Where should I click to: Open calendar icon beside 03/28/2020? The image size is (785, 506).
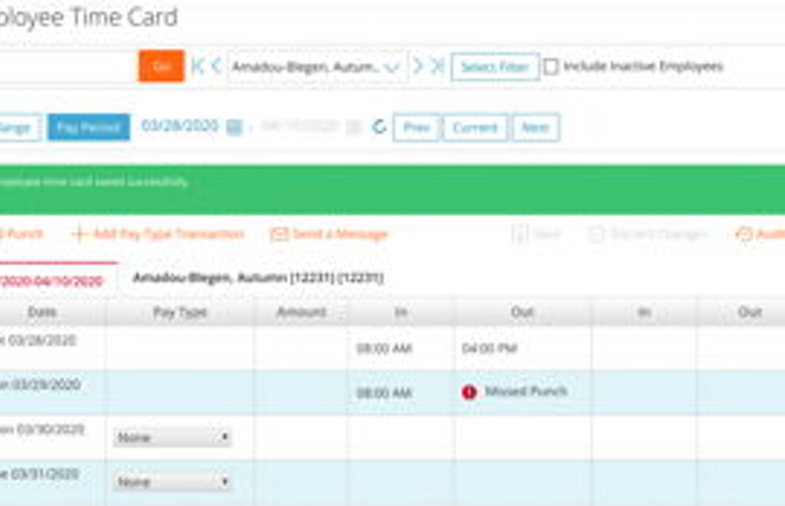click(x=235, y=127)
